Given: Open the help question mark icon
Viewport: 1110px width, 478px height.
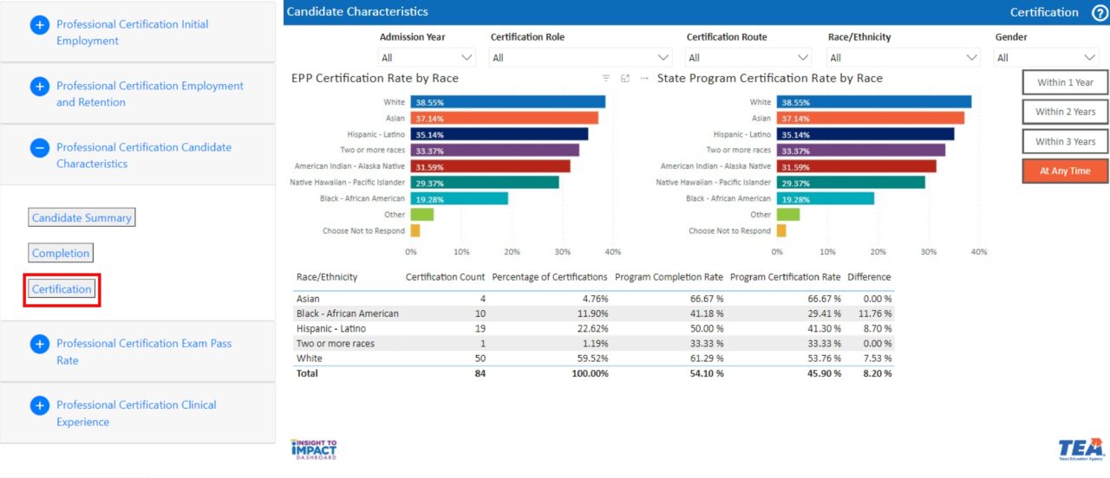Looking at the screenshot, I should coord(1100,12).
